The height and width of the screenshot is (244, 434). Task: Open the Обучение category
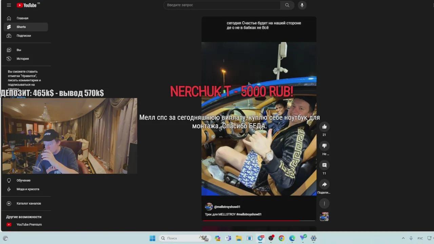pyautogui.click(x=26, y=181)
